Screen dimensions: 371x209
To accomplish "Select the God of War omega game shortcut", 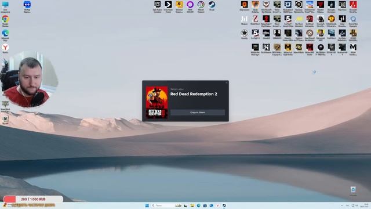I will tap(353, 19).
